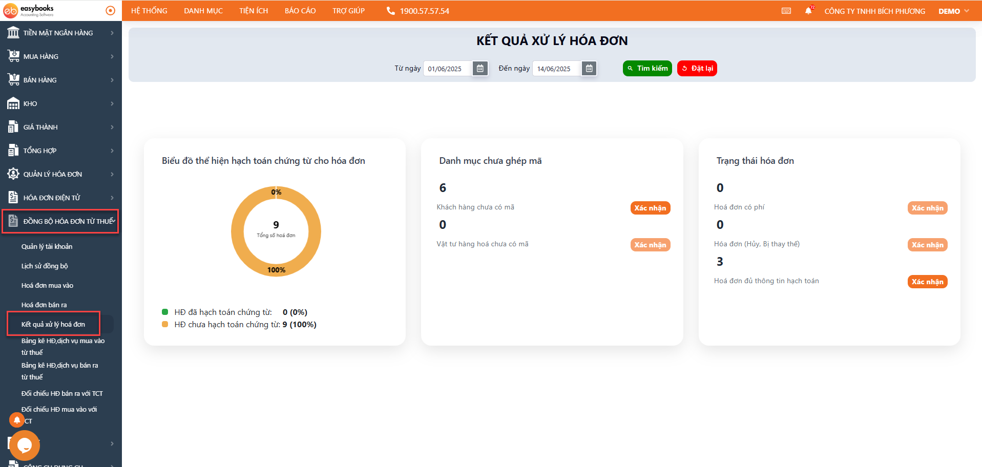The image size is (982, 467).
Task: Select Kết quả xử lý hoá đơn item
Action: pos(53,324)
